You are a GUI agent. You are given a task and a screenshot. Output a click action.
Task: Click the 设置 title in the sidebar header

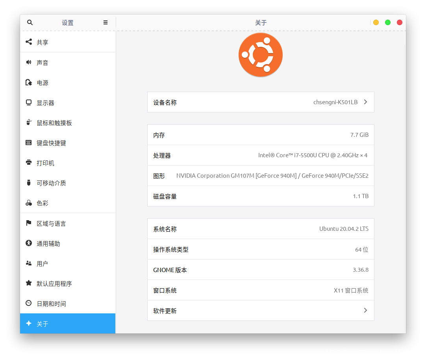[x=68, y=22]
